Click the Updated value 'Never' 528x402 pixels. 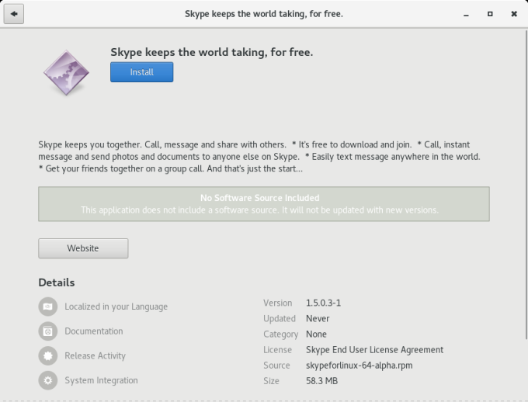[x=318, y=318]
